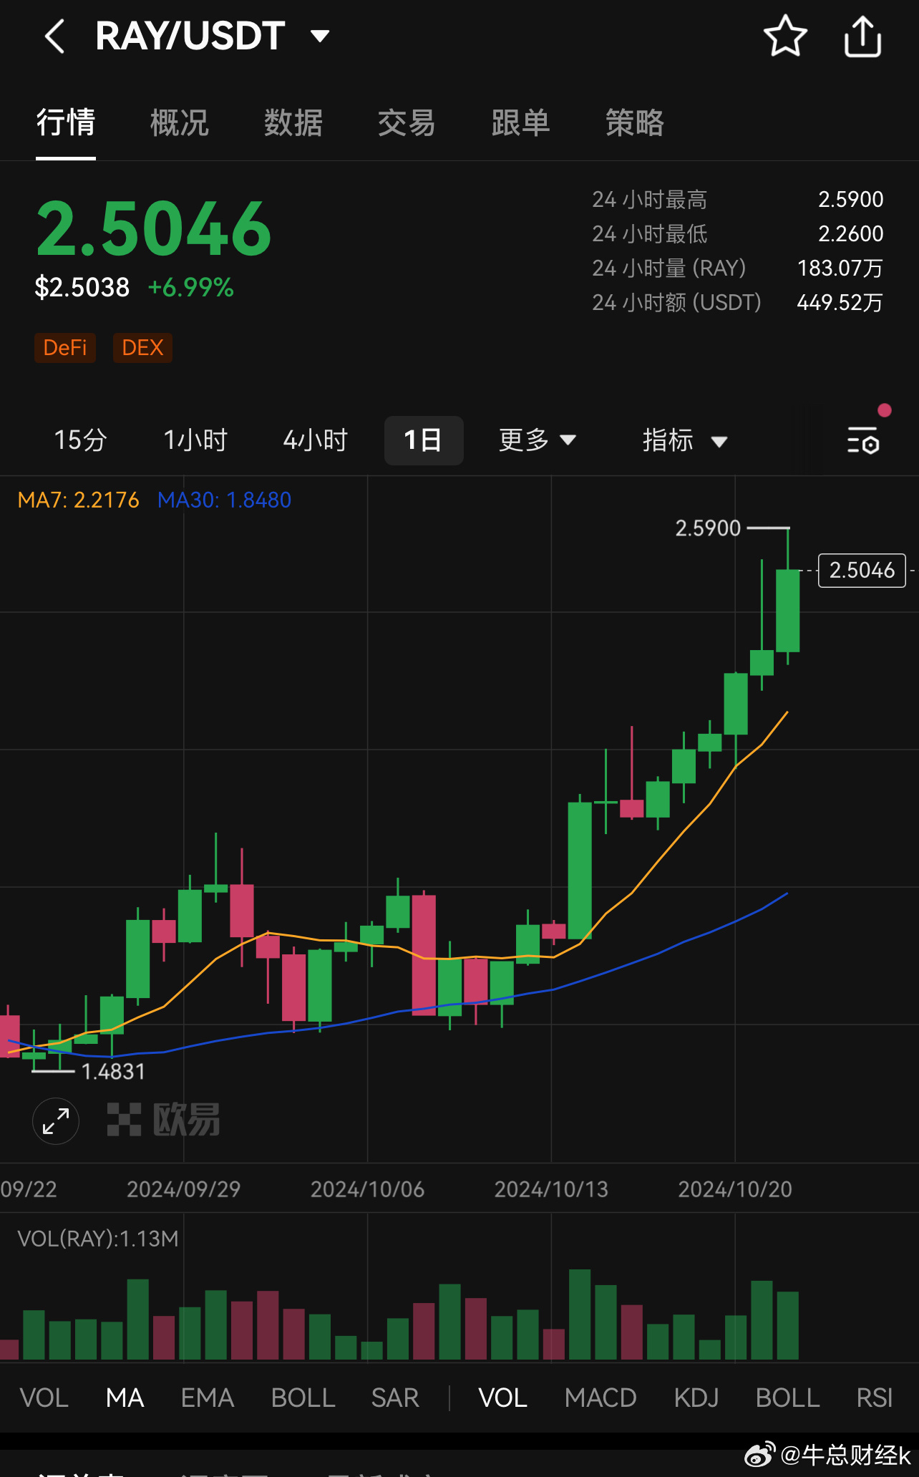Enable the MACD sub-indicator

point(600,1398)
